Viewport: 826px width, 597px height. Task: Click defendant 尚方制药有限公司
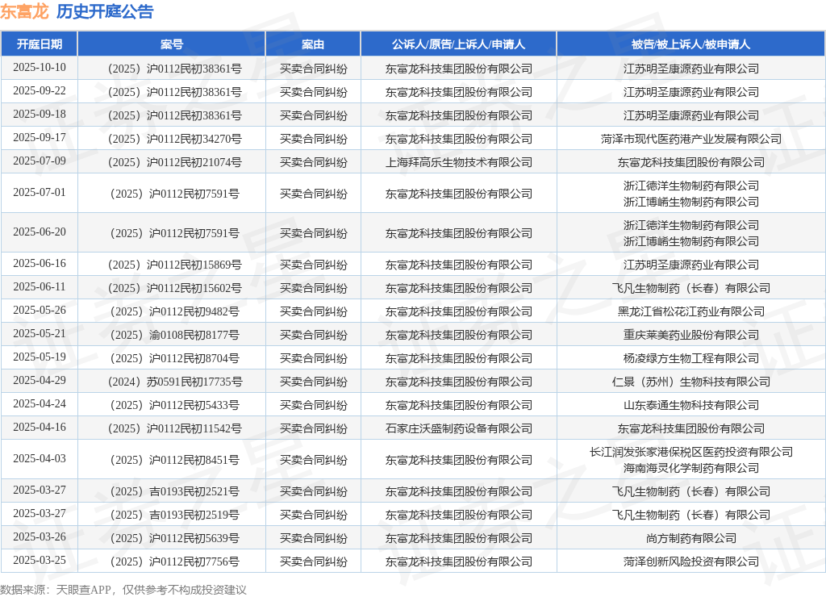(x=690, y=538)
